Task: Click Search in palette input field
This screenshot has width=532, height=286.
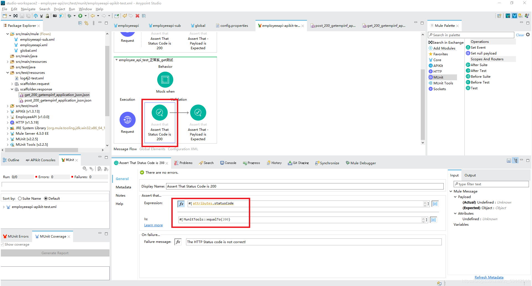Action: 471,35
